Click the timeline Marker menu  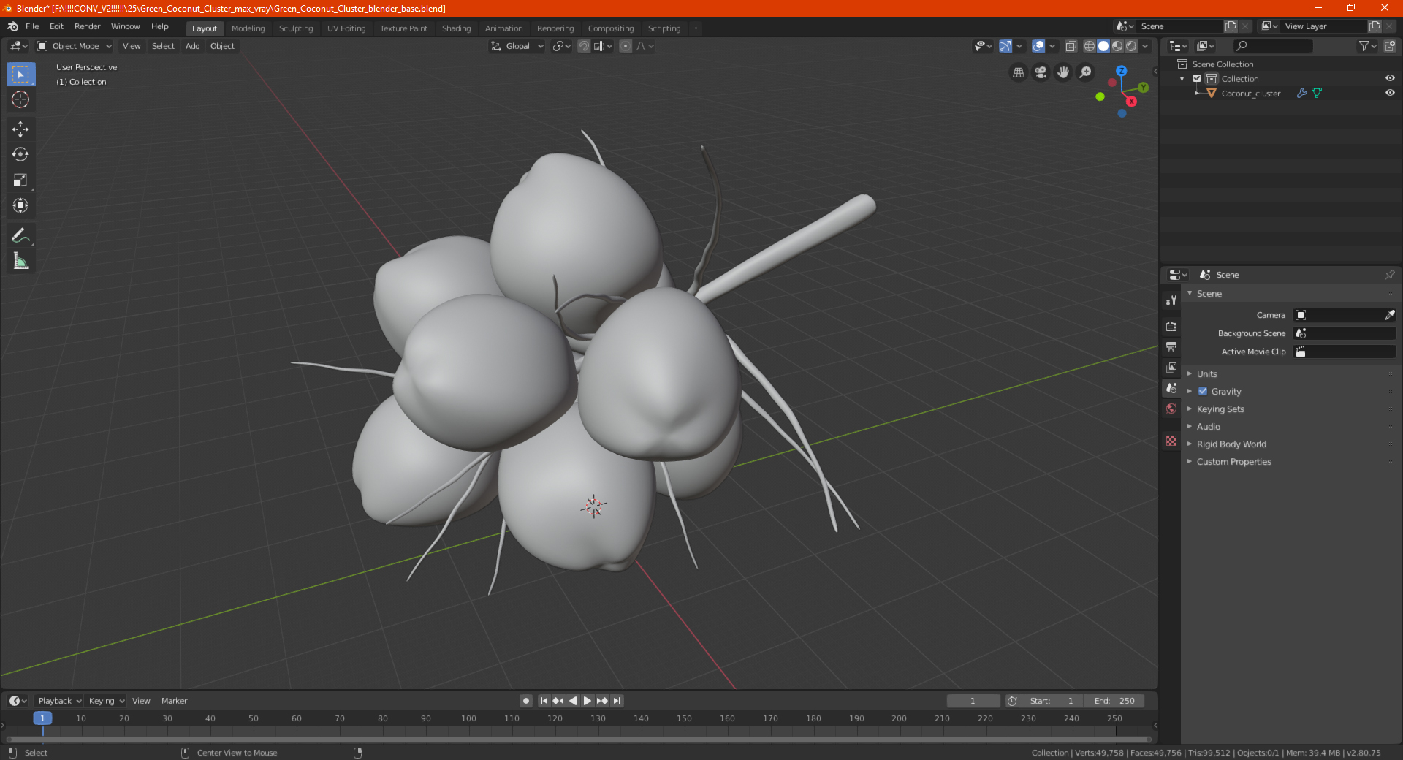174,700
